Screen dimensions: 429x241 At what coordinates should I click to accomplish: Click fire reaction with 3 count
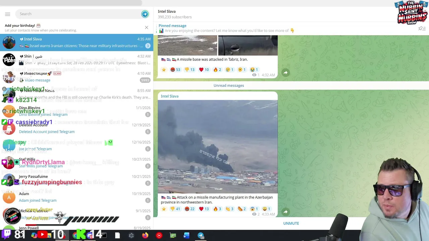pyautogui.click(x=217, y=209)
